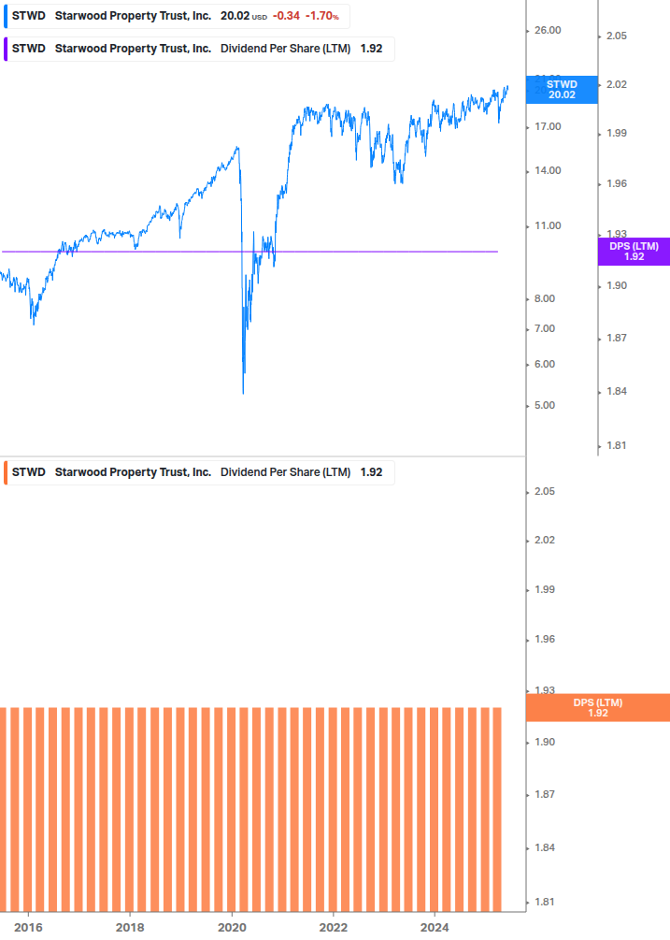Screen dimensions: 670x940
Task: Click the 17.00 price axis label
Action: 548,126
